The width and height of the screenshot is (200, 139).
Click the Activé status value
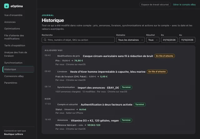82,109
